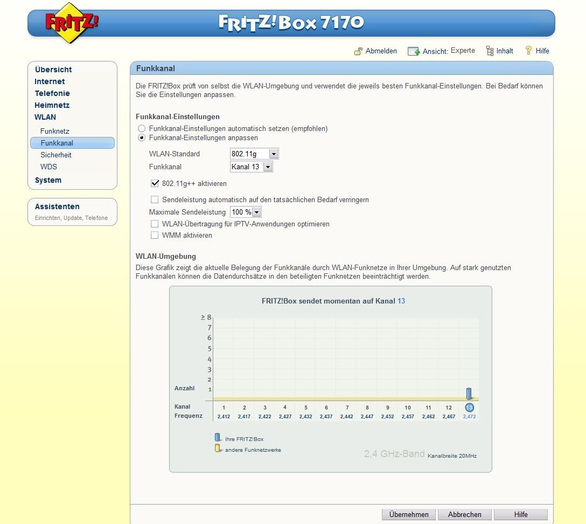Click 'Funkkanal-Einstellungen' section heading
The image size is (586, 524).
178,116
